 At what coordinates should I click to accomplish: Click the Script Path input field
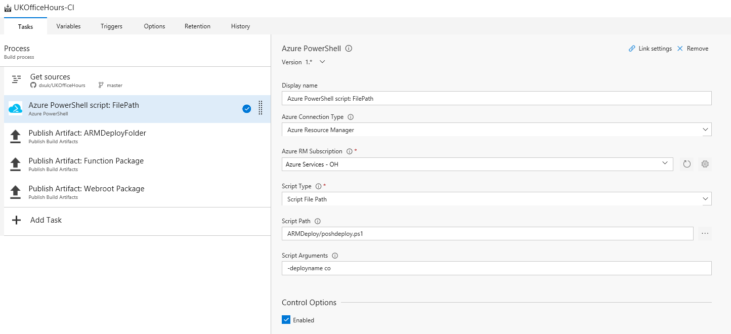pyautogui.click(x=488, y=233)
